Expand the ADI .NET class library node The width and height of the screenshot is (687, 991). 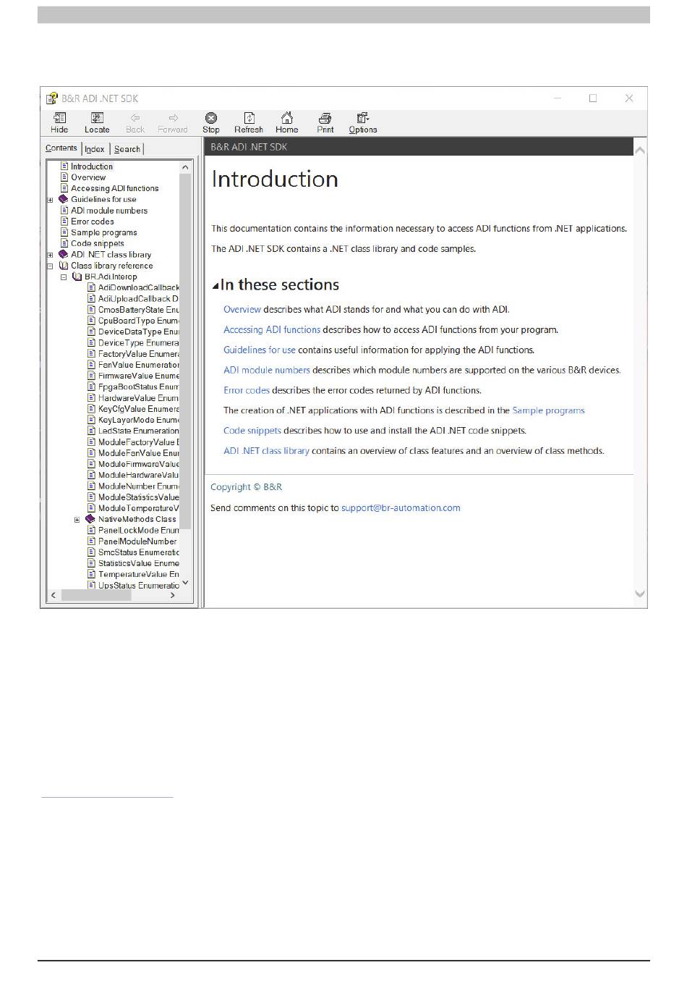pos(50,255)
